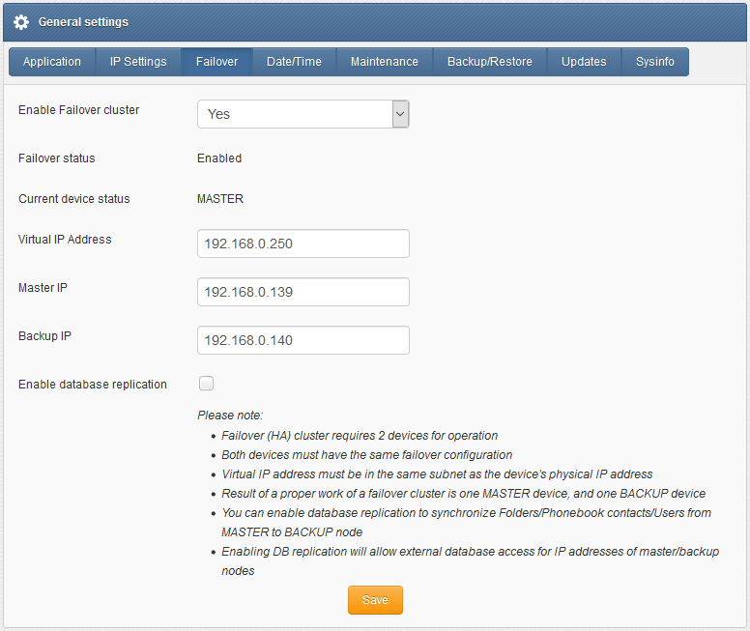Click the 'Virtual IP Address' label
The image size is (750, 631).
pos(65,240)
